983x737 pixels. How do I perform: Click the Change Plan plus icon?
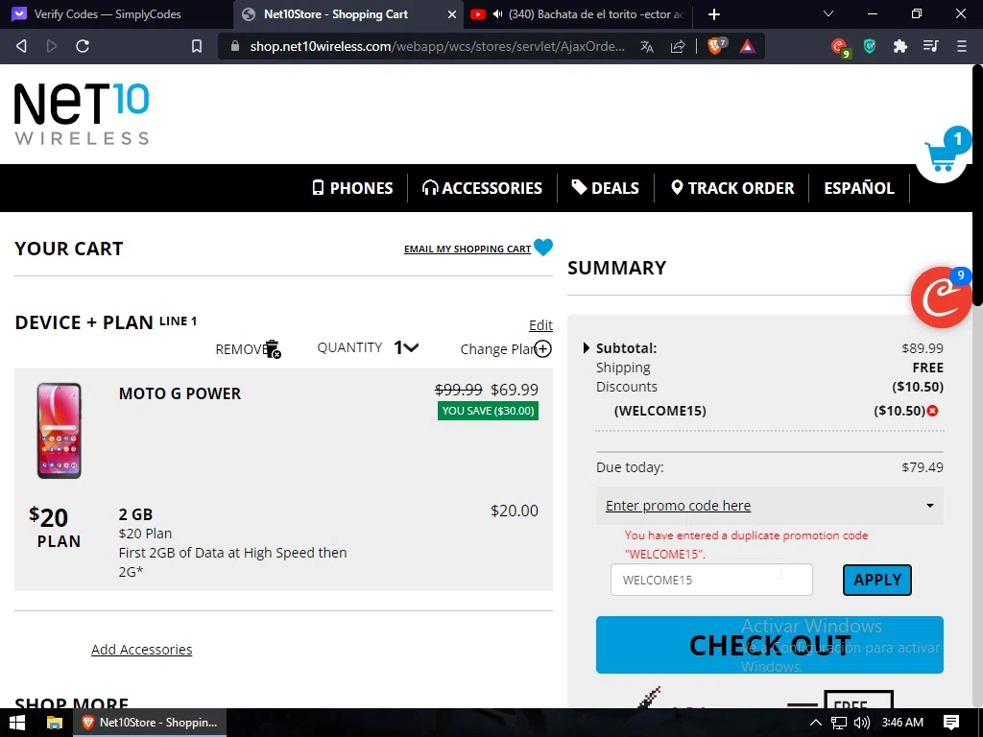(543, 349)
